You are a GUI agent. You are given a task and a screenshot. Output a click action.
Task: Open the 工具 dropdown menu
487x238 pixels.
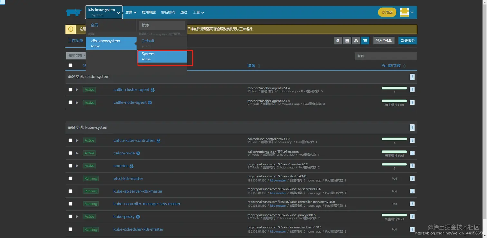(198, 12)
